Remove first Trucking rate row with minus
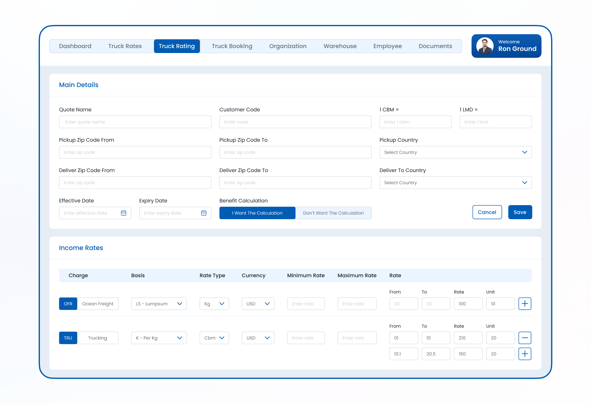This screenshot has height=404, width=591. point(525,338)
